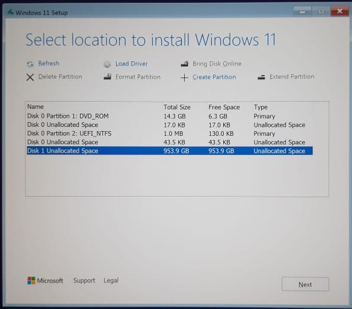Click the Name column header

pos(36,107)
